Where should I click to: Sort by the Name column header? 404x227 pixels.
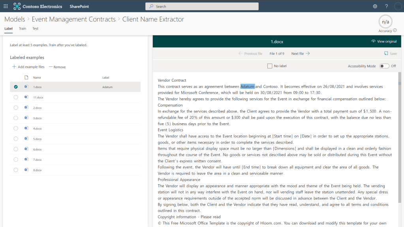pyautogui.click(x=37, y=78)
